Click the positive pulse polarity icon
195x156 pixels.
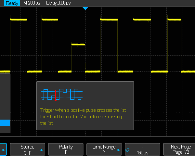[x=66, y=152]
